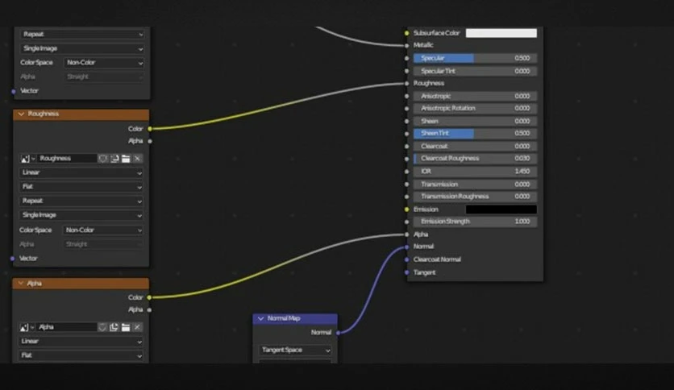Click the Specular Tint slider
Viewport: 674px width, 390px height.
point(475,71)
